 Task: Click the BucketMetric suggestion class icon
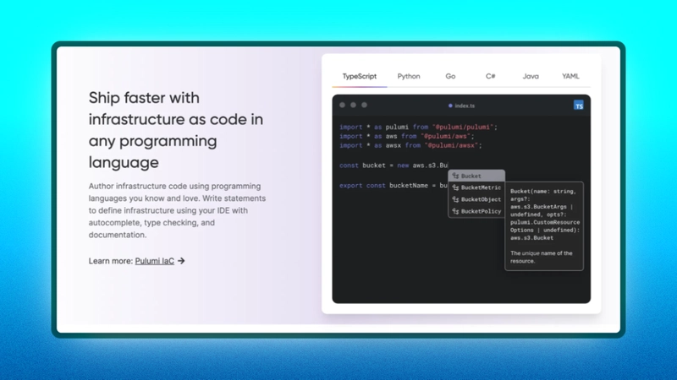[456, 187]
